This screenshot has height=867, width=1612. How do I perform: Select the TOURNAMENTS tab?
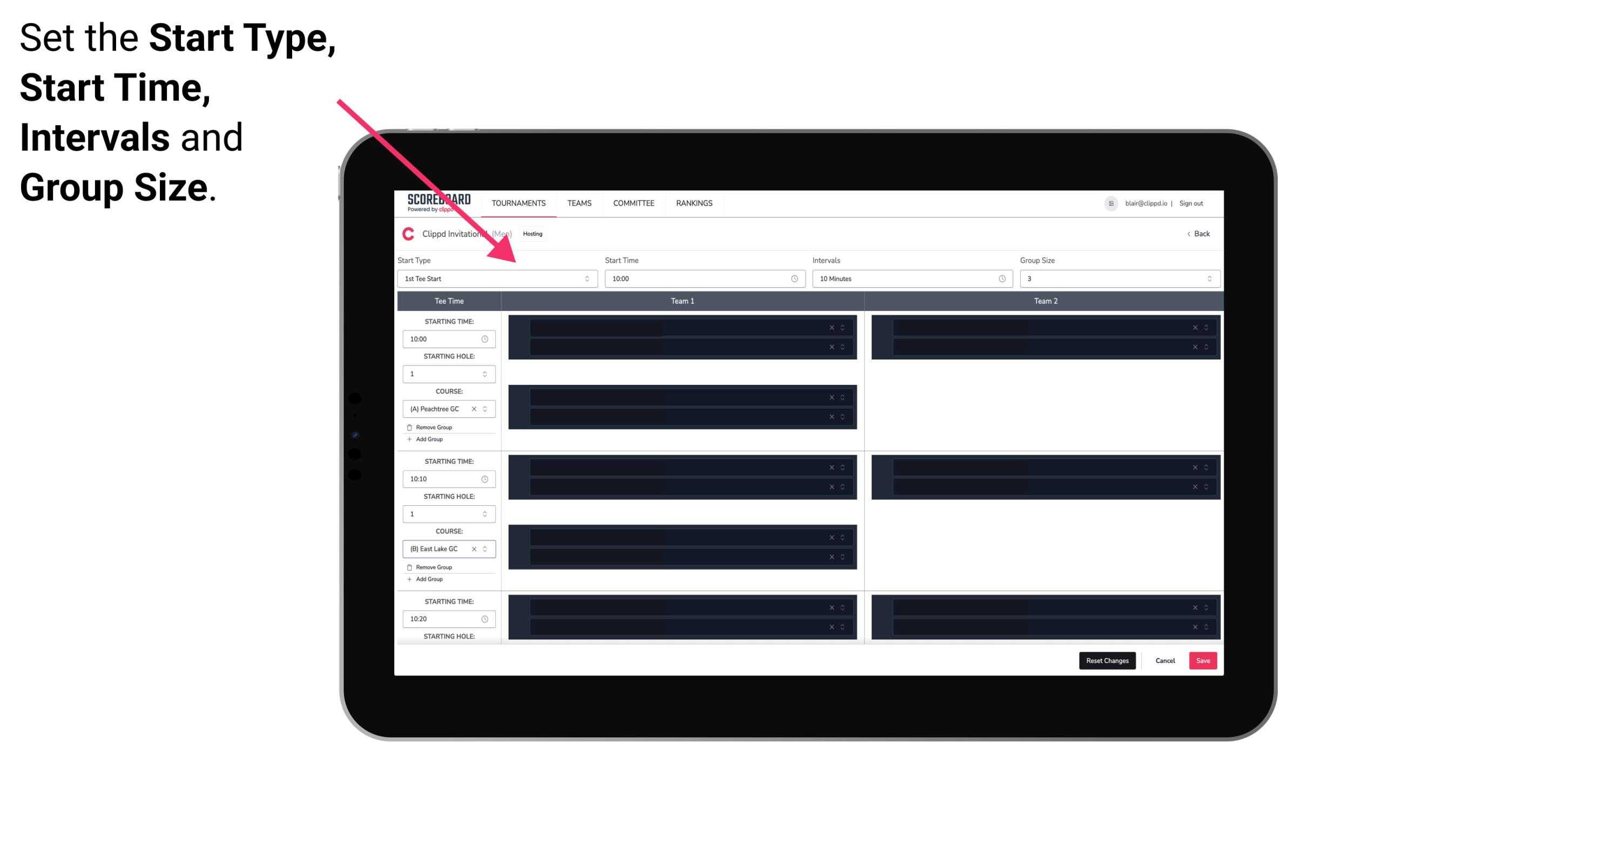(x=520, y=203)
